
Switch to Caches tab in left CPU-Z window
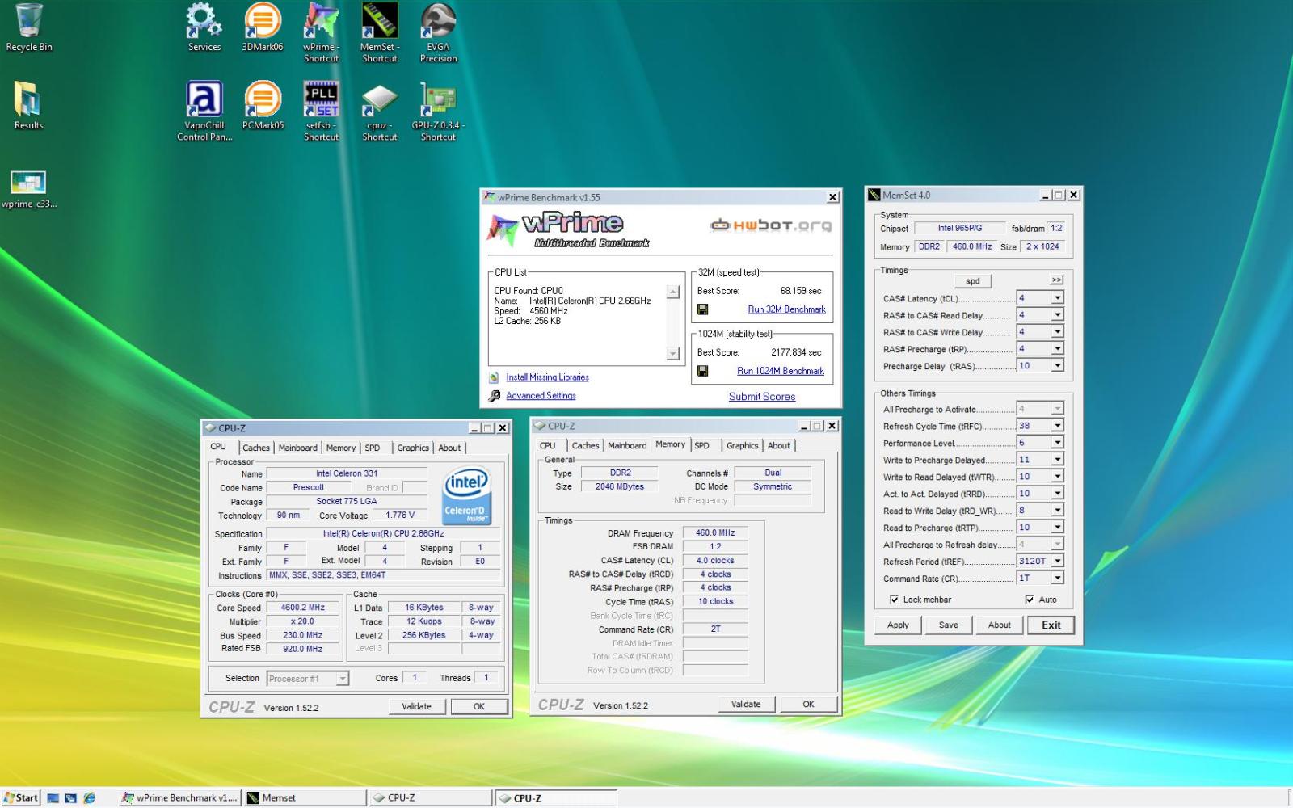click(256, 448)
